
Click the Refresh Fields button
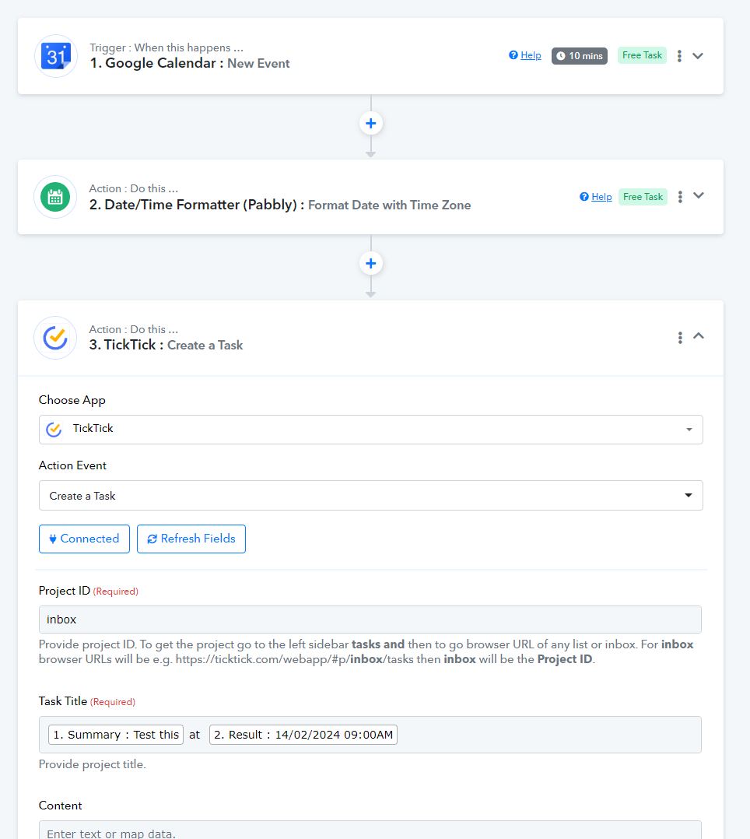click(x=191, y=539)
